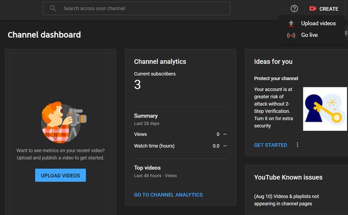The width and height of the screenshot is (348, 215).
Task: Select Upload videos from Create menu
Action: (x=311, y=23)
